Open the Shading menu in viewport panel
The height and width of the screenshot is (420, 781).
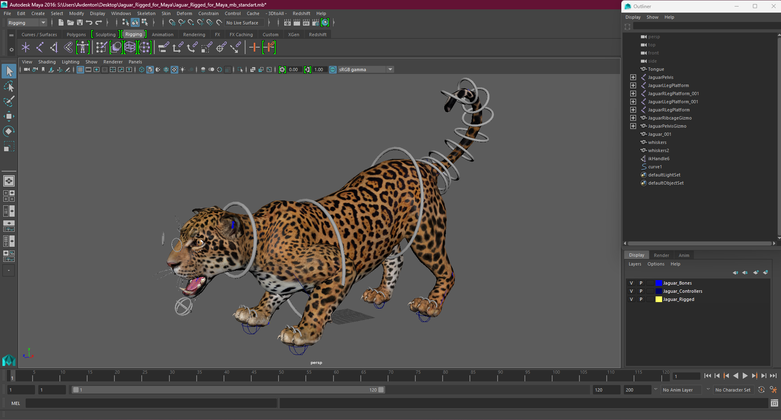tap(47, 62)
